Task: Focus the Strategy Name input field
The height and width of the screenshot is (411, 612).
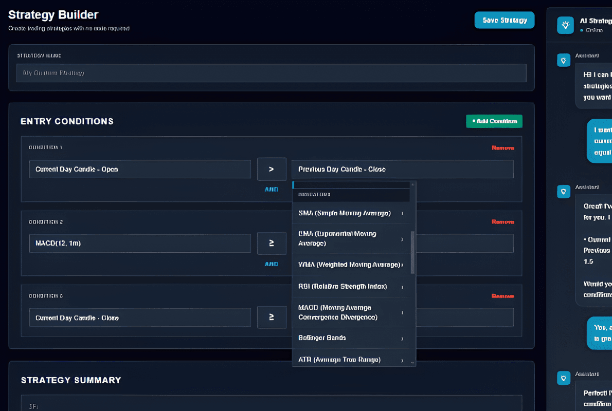Action: [x=271, y=73]
